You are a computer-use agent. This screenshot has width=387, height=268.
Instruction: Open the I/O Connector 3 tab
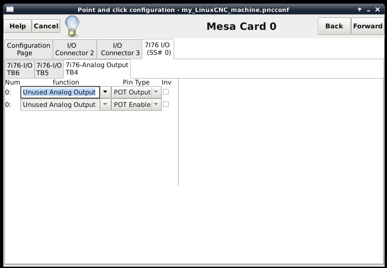[x=120, y=49]
